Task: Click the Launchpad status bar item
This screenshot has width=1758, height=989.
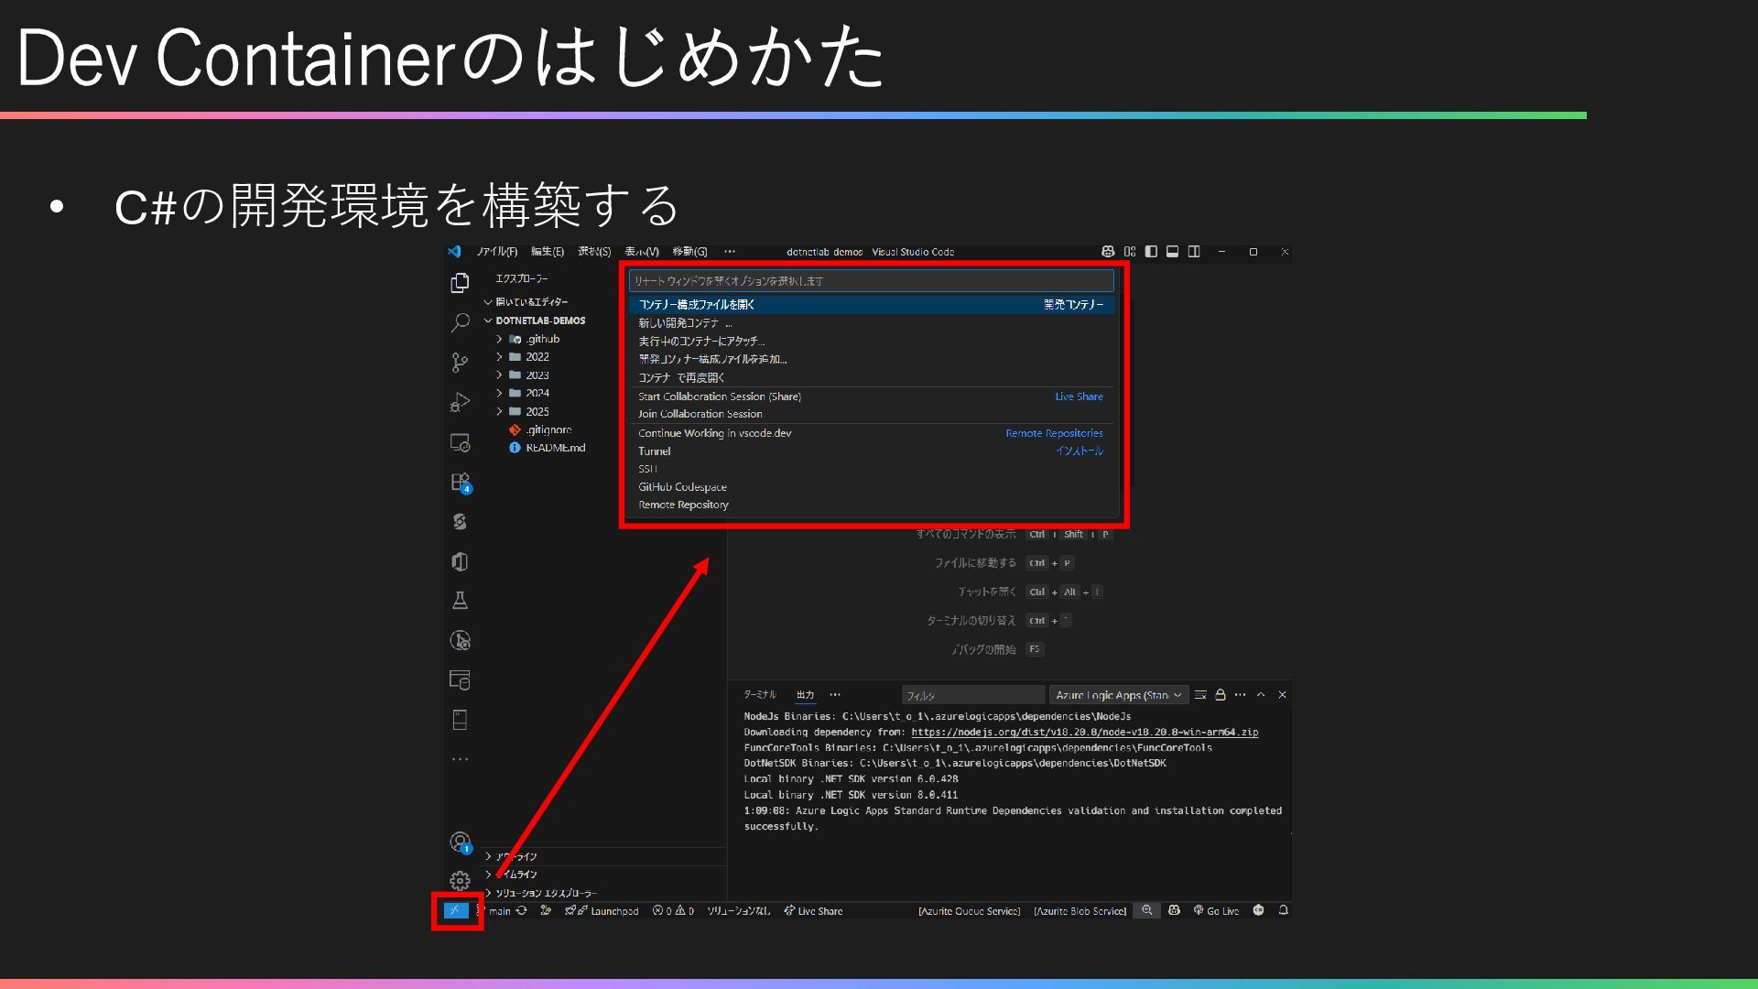Action: [x=602, y=911]
